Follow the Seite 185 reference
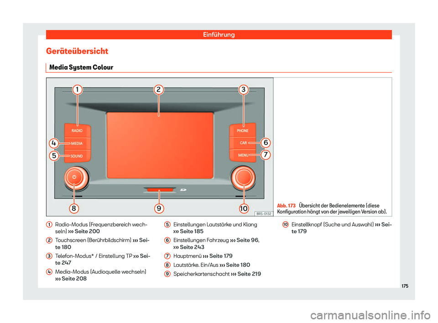Image resolution: width=438 pixels, height=323 pixels. pyautogui.click(x=188, y=231)
